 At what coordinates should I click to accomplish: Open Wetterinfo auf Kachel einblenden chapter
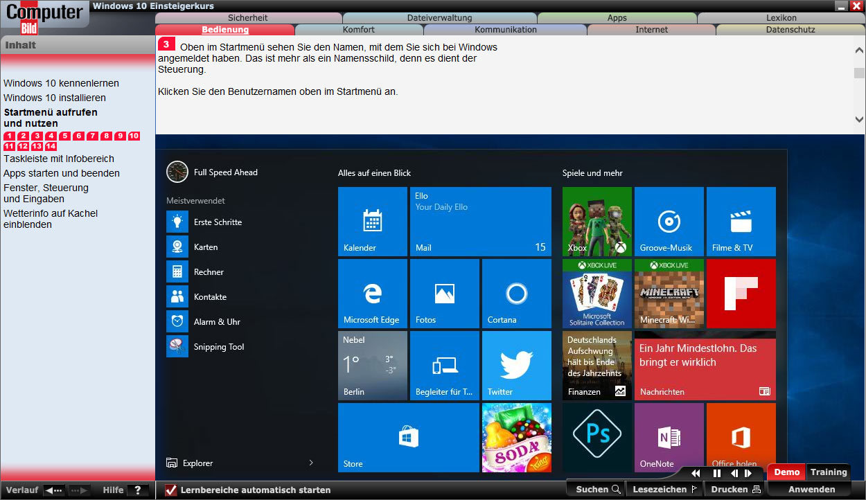point(51,219)
